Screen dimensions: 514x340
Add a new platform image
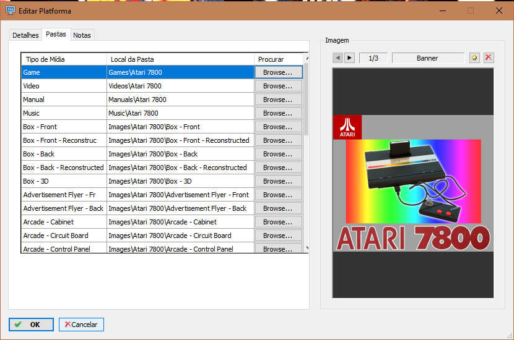(x=474, y=58)
